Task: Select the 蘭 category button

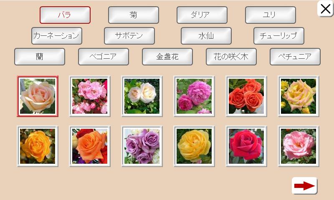Action: point(40,57)
